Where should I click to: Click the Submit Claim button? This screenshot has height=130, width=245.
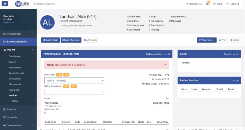click(x=50, y=40)
